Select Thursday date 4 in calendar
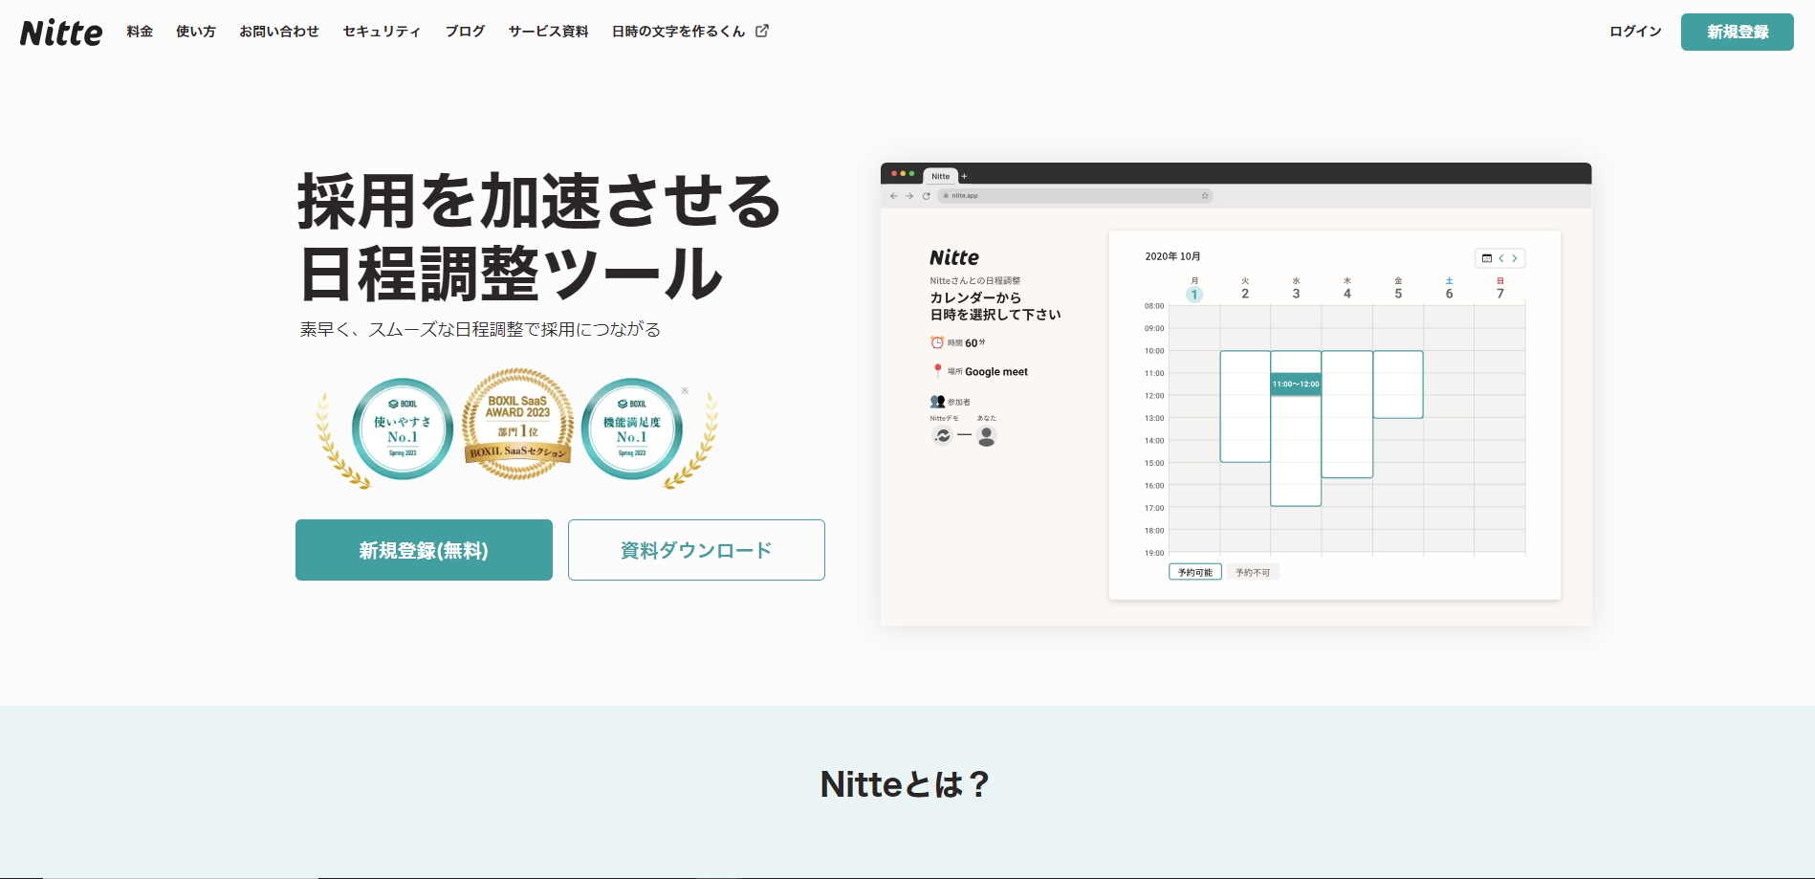The image size is (1815, 879). coord(1347,294)
